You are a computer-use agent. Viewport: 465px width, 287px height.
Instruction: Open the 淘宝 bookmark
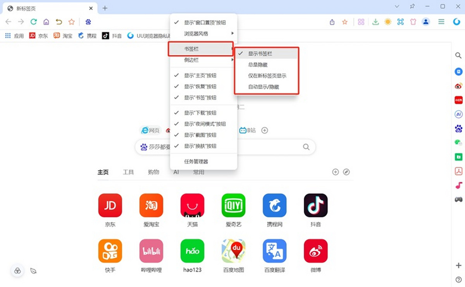pos(63,36)
